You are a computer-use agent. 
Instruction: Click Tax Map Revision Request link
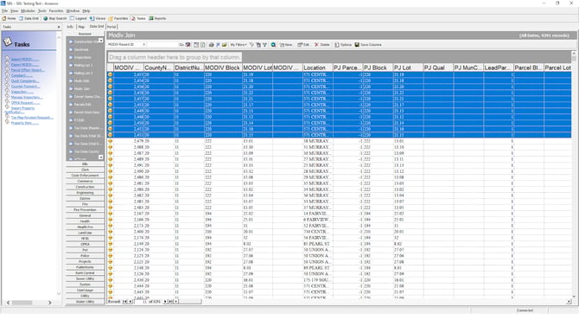[x=32, y=118]
